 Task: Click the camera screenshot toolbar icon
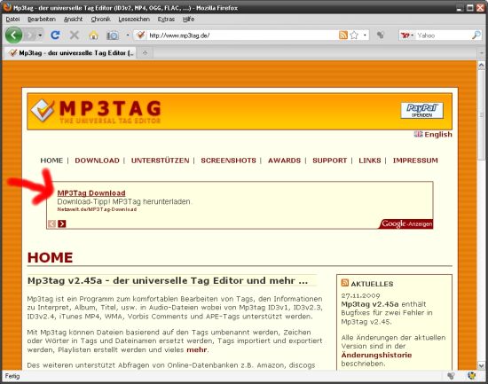[113, 35]
